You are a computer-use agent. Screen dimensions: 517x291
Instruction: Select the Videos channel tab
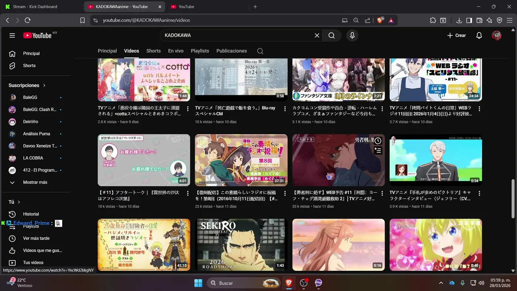click(x=131, y=51)
